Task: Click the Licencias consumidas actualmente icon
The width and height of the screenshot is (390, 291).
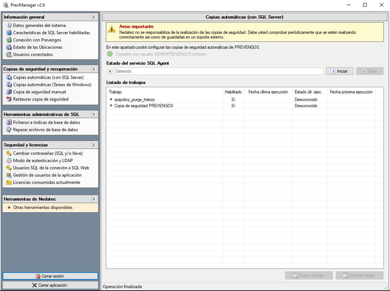Action: click(9, 182)
